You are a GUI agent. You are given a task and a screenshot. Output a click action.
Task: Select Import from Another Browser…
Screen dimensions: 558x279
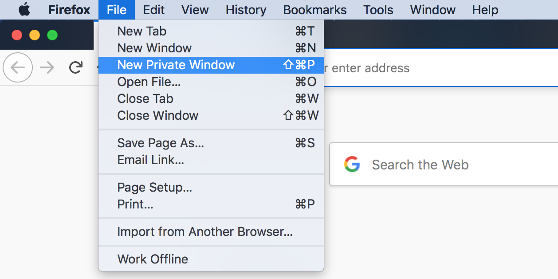point(211,232)
